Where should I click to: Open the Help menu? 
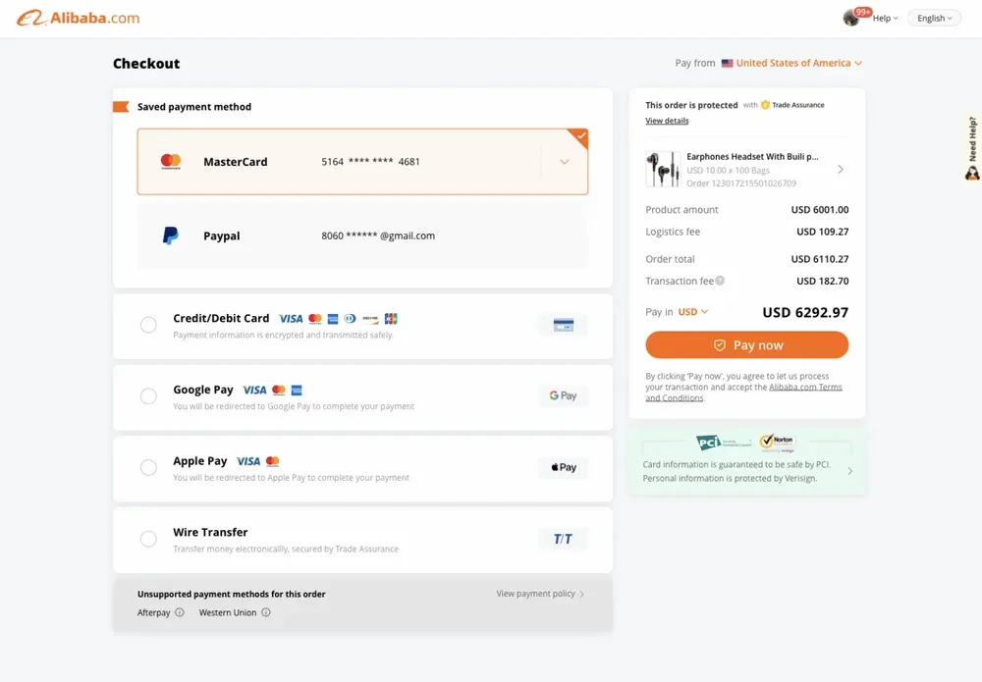click(x=883, y=17)
